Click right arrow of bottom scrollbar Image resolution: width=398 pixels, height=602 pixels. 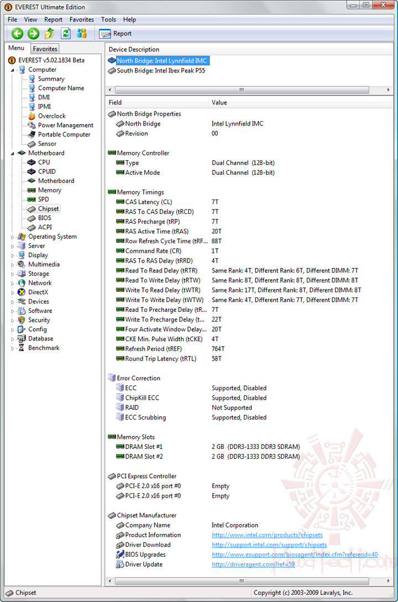pyautogui.click(x=389, y=581)
